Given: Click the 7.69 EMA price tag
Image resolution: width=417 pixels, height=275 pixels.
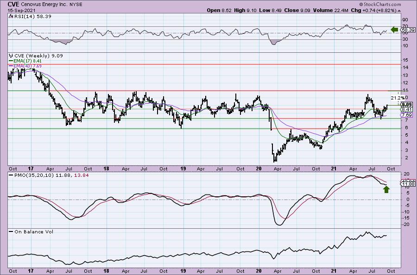Looking at the screenshot, I should (407, 115).
